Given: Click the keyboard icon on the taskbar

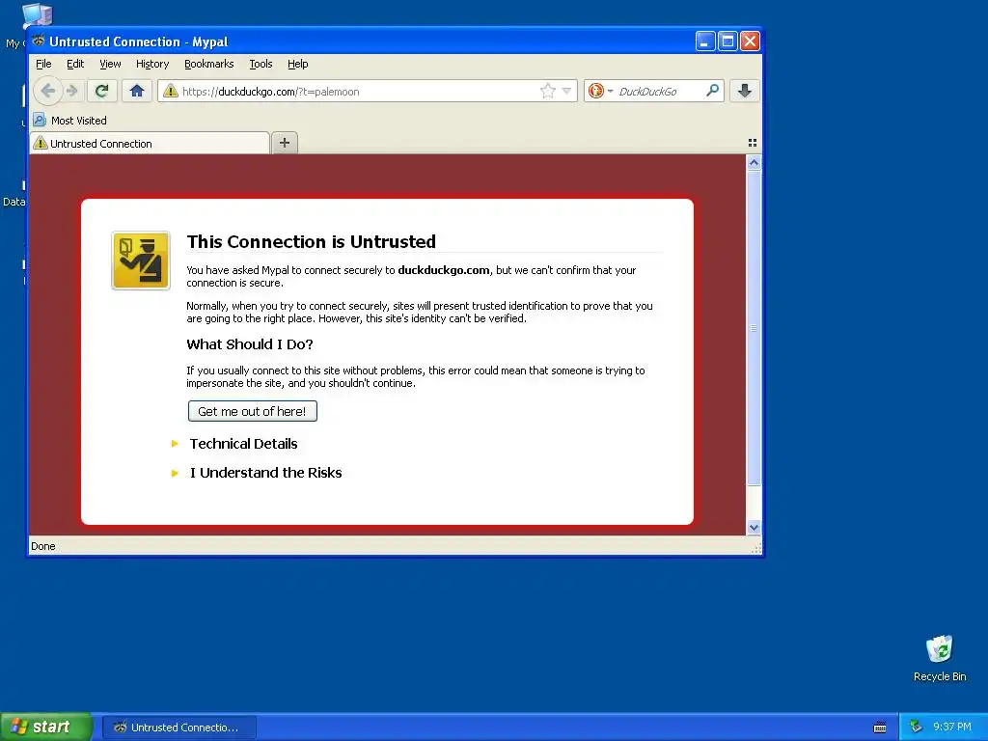Looking at the screenshot, I should coord(880,727).
